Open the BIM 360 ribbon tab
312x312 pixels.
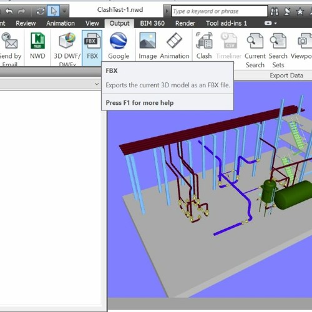(x=152, y=23)
